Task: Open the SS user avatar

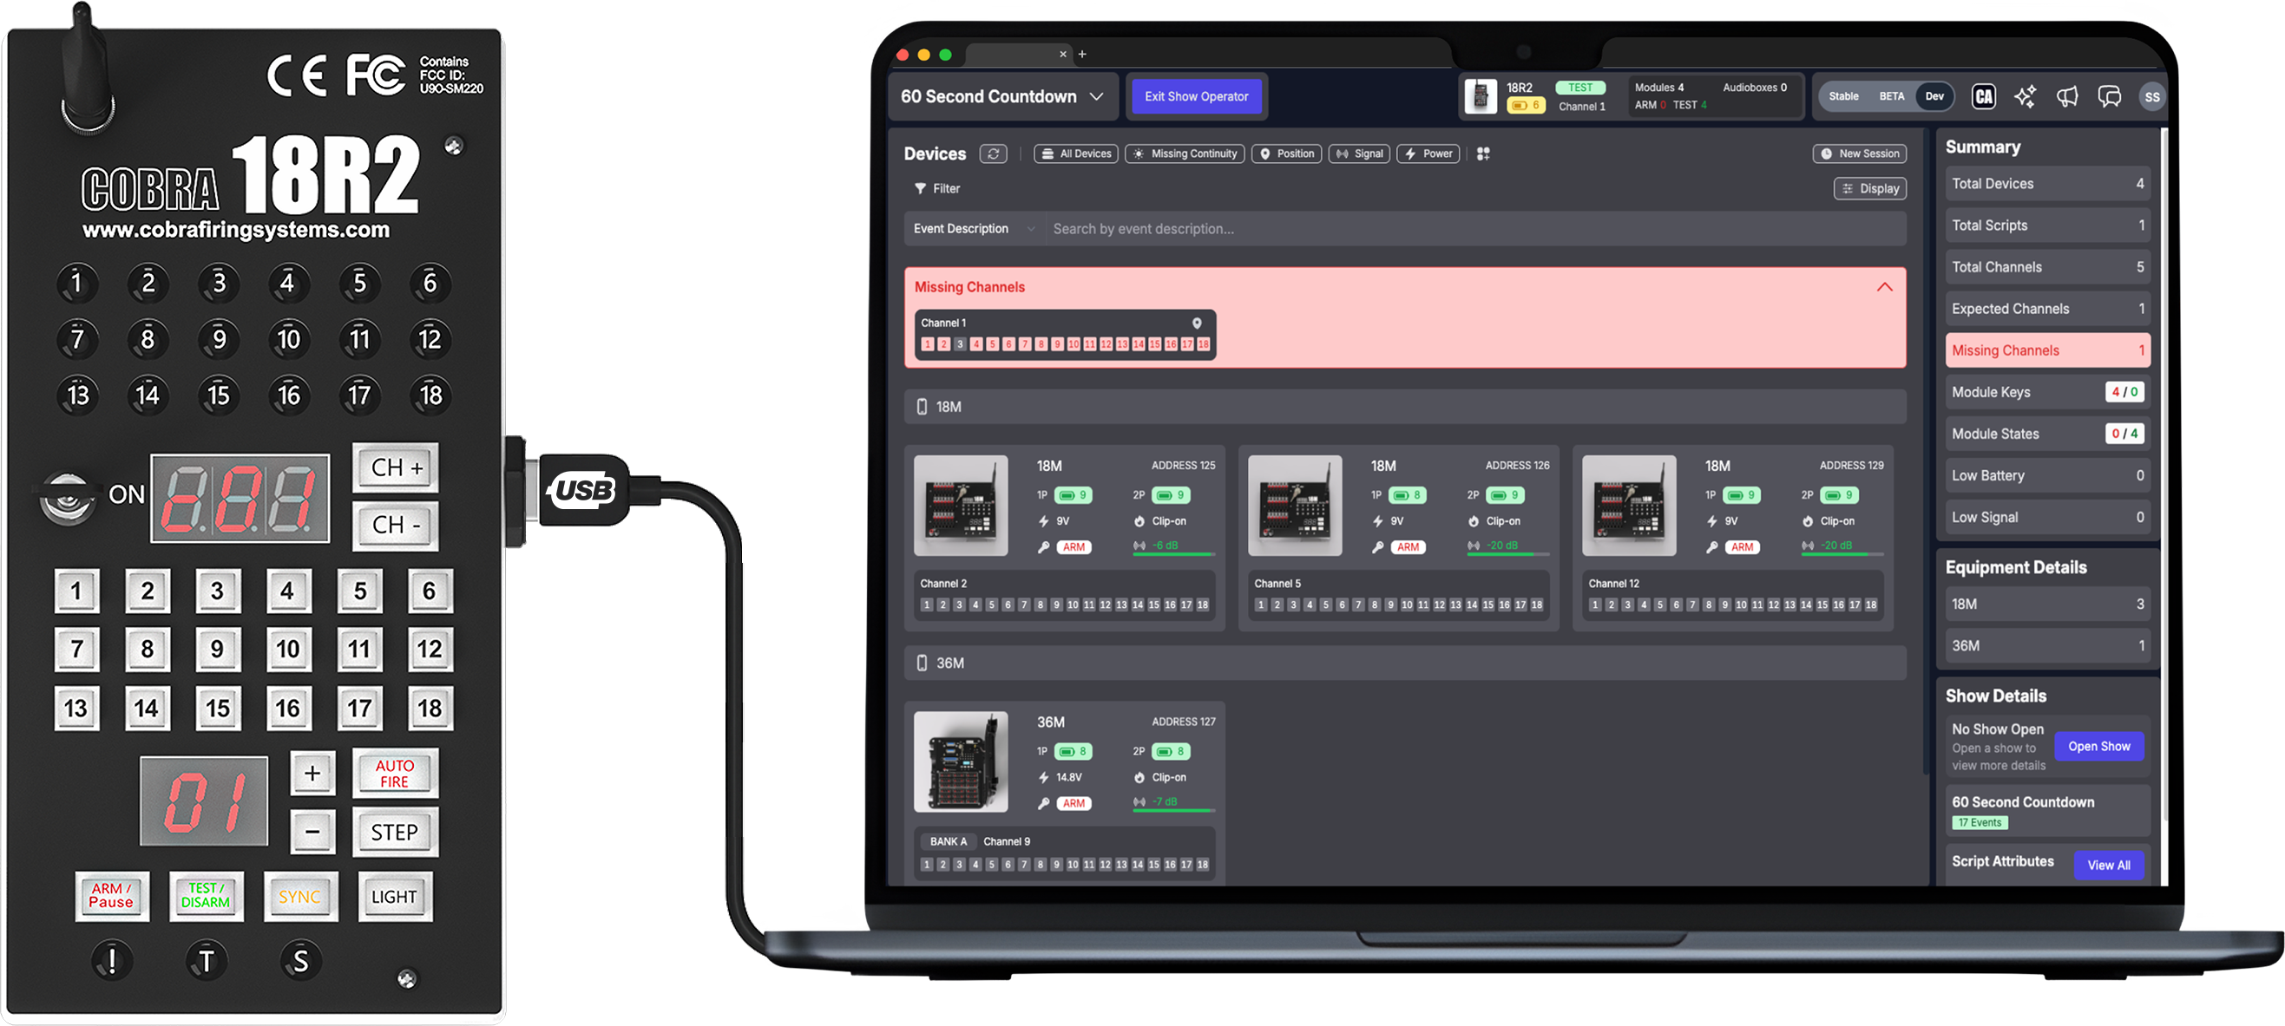Action: pos(2151,96)
